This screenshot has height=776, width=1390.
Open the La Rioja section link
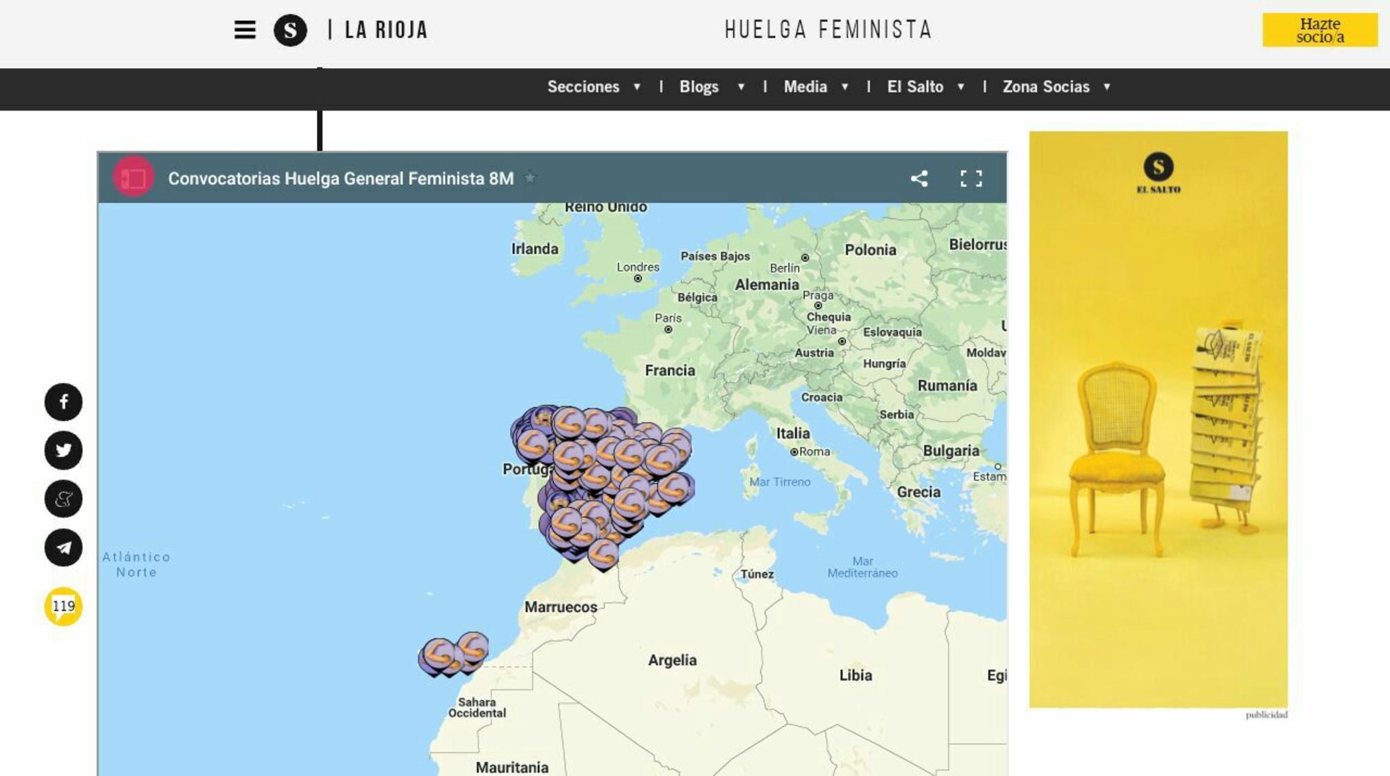[386, 30]
